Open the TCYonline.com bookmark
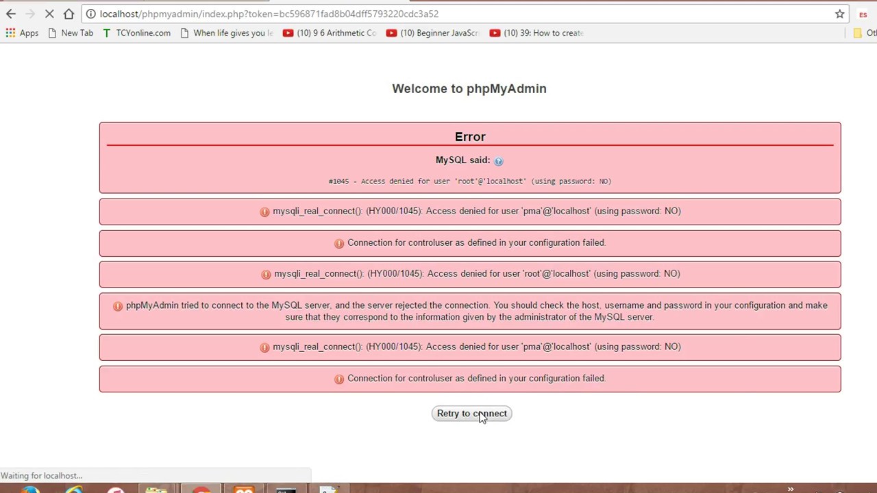877x493 pixels. (x=136, y=33)
